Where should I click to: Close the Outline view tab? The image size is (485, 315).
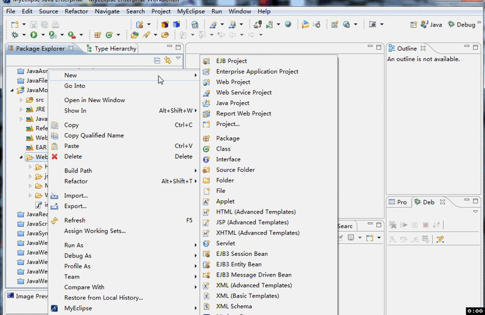pos(423,49)
